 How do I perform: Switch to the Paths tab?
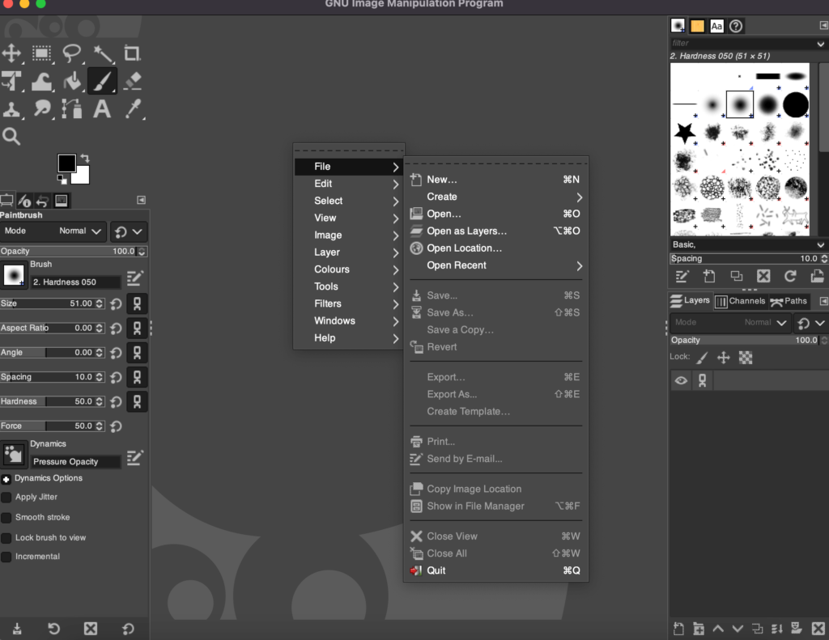789,301
